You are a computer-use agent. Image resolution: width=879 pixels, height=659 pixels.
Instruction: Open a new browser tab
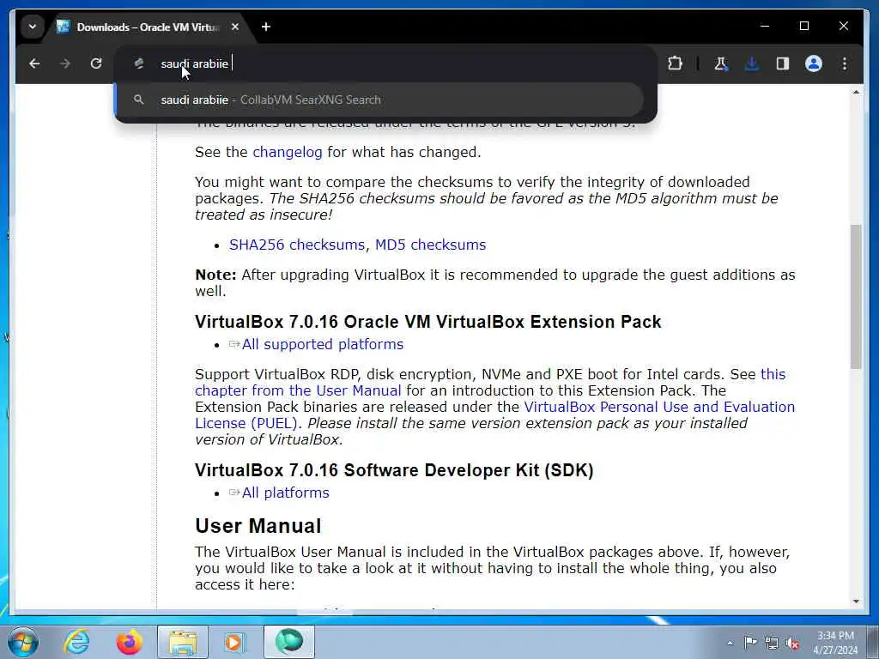(x=266, y=27)
